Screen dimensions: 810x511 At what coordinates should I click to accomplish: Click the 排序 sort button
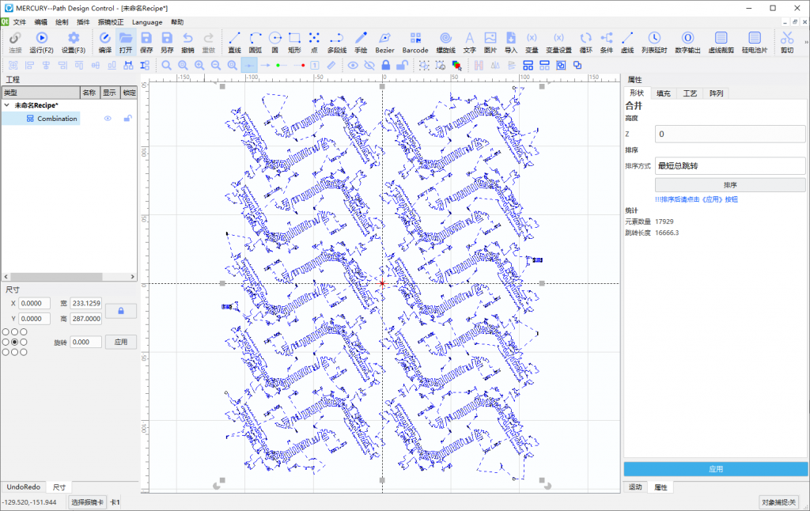pyautogui.click(x=730, y=185)
